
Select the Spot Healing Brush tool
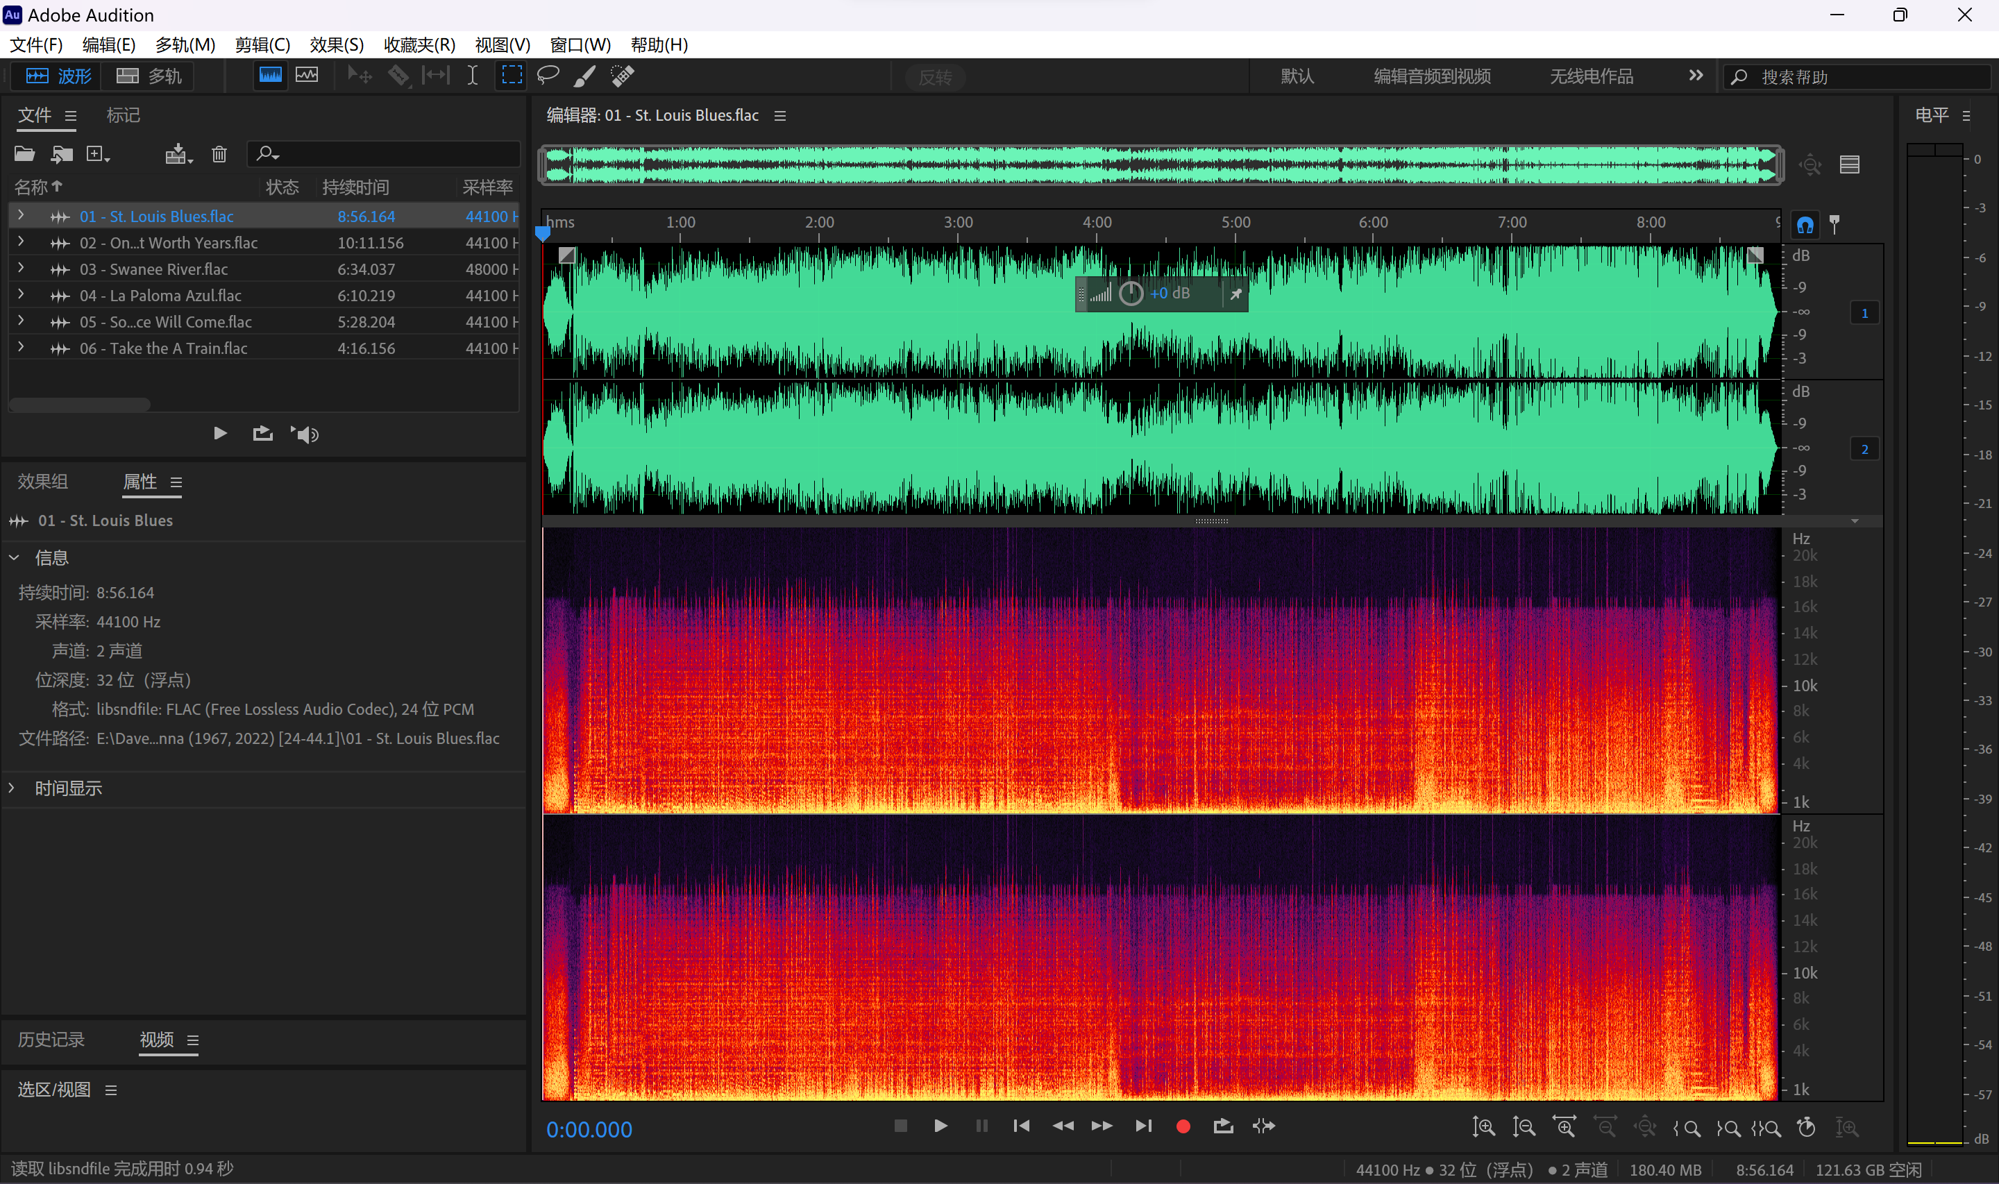[x=622, y=76]
